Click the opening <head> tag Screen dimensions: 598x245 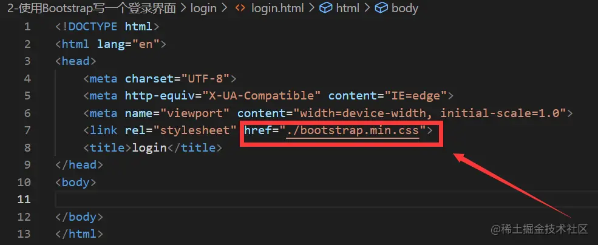[76, 61]
